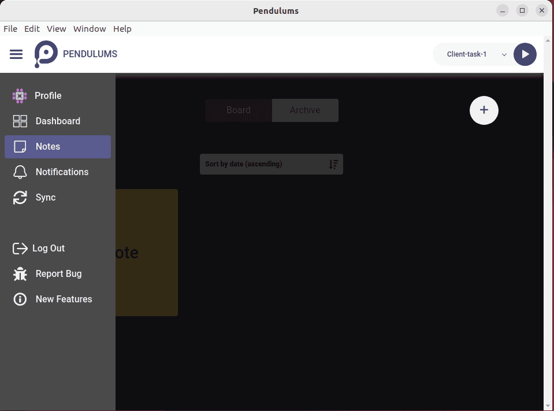Add a new note with plus button
Screen dimensions: 554x411
click(484, 110)
